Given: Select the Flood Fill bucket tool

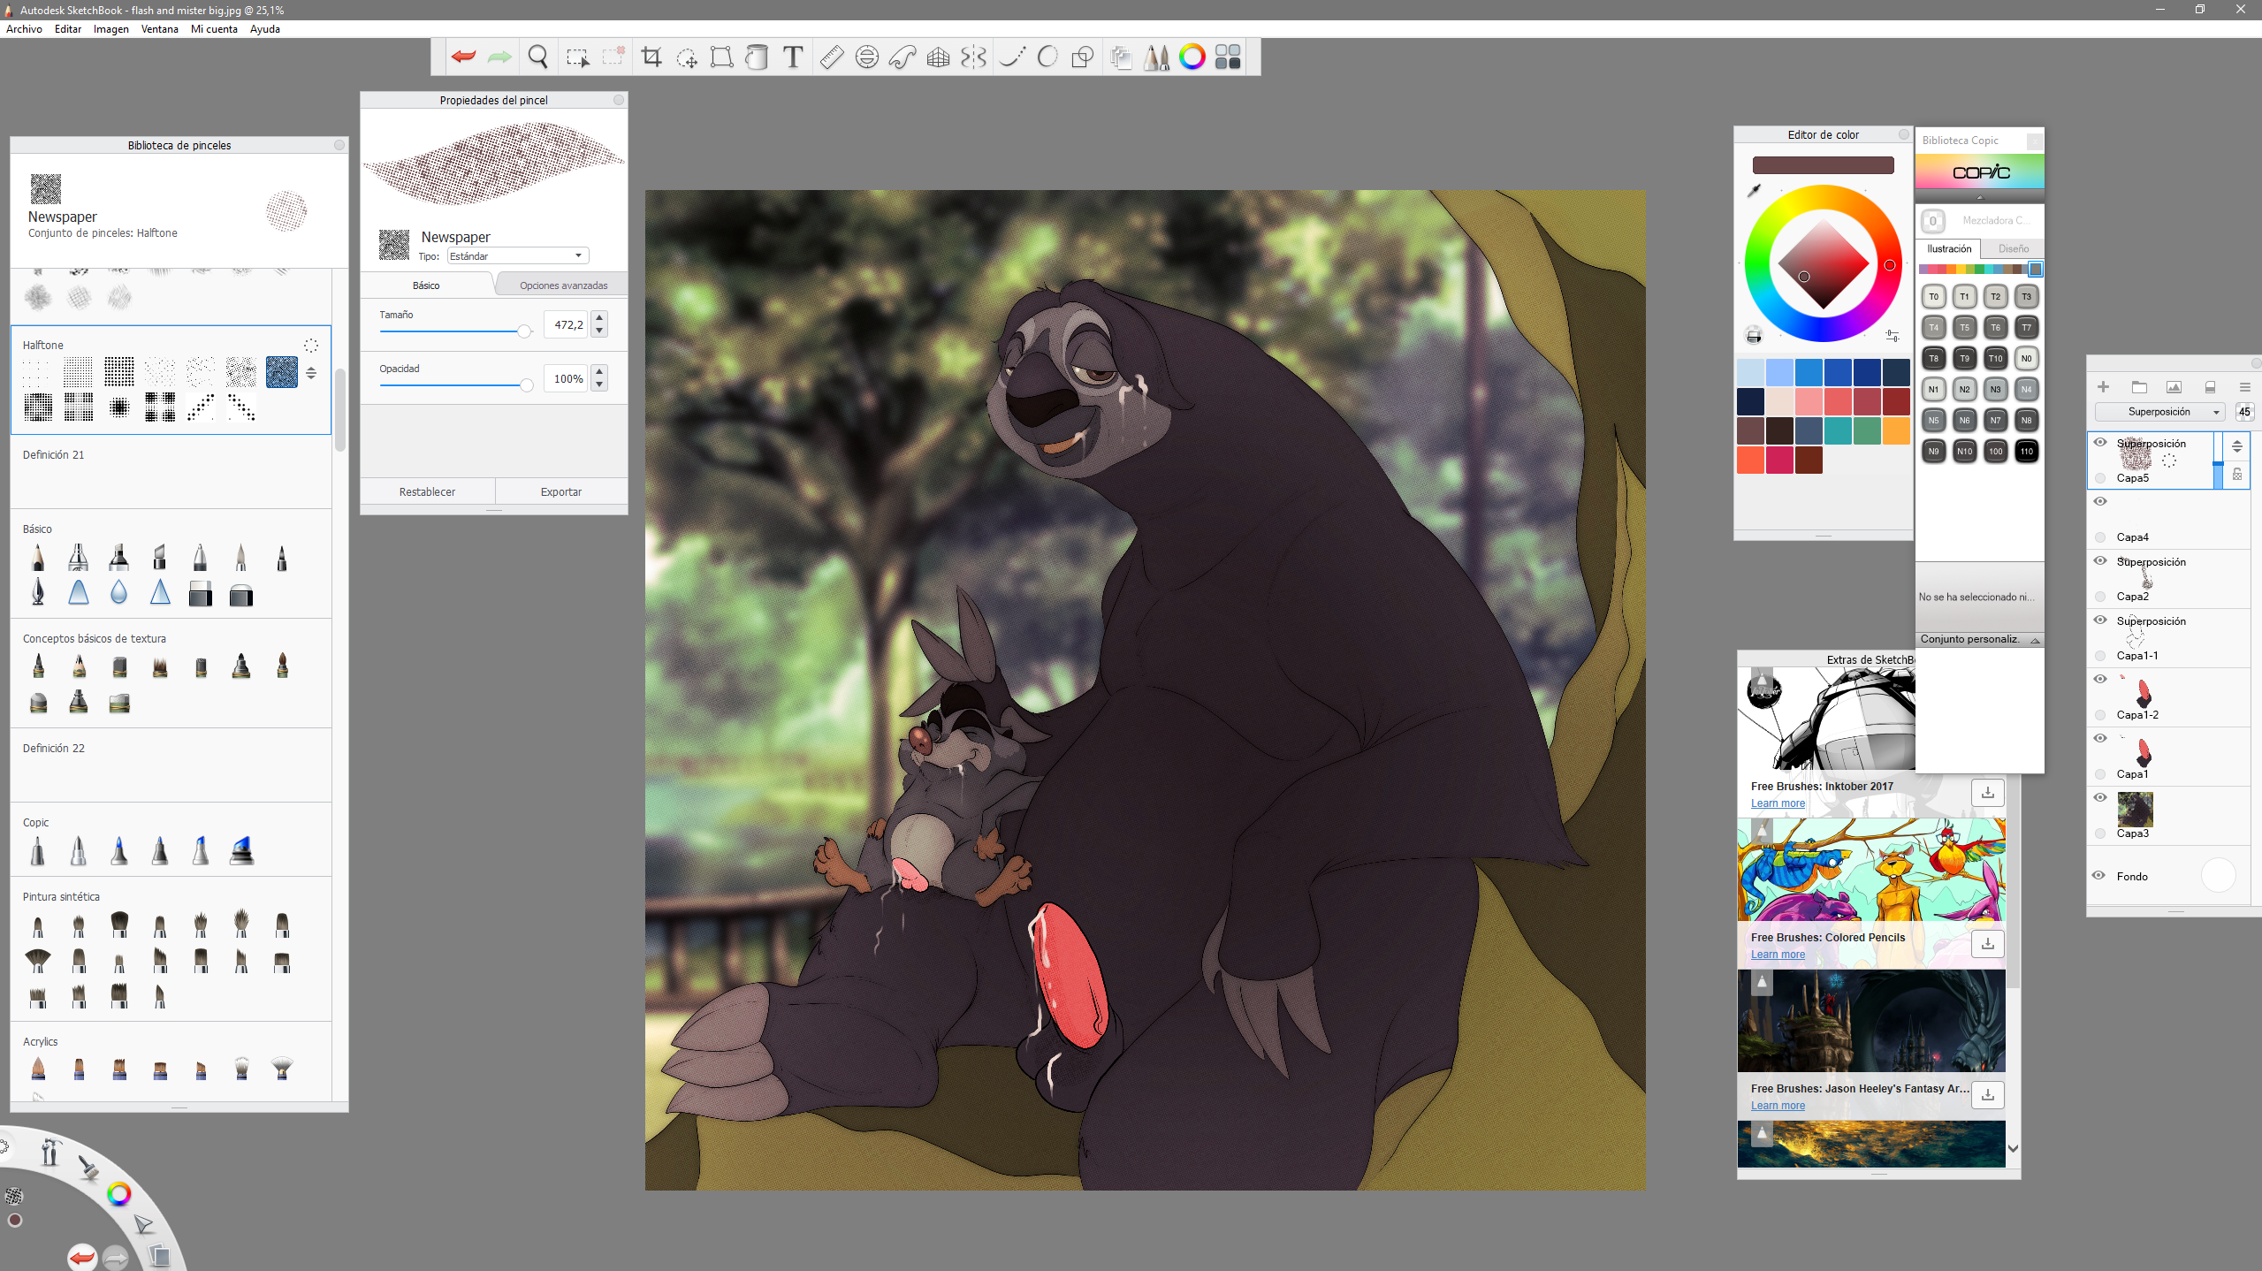Looking at the screenshot, I should (757, 57).
